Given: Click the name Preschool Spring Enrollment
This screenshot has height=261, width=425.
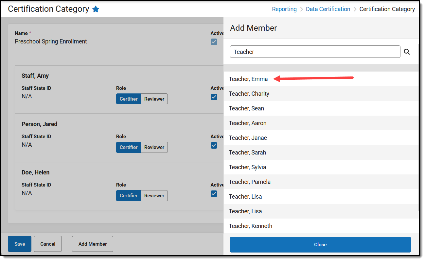Looking at the screenshot, I should click(51, 41).
